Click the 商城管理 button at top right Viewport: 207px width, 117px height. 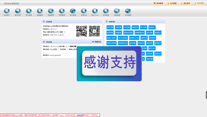click(x=158, y=3)
